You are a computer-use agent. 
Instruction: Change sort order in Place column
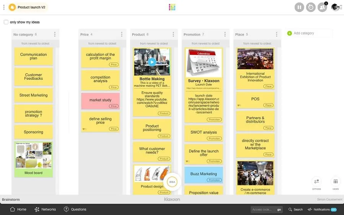pos(257,44)
